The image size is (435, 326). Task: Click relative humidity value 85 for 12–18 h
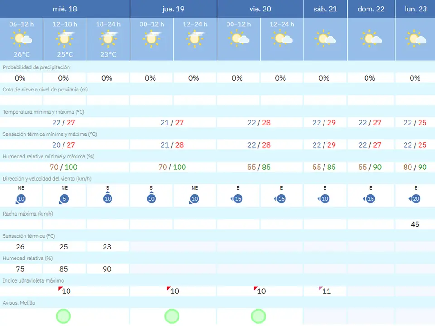point(63,269)
